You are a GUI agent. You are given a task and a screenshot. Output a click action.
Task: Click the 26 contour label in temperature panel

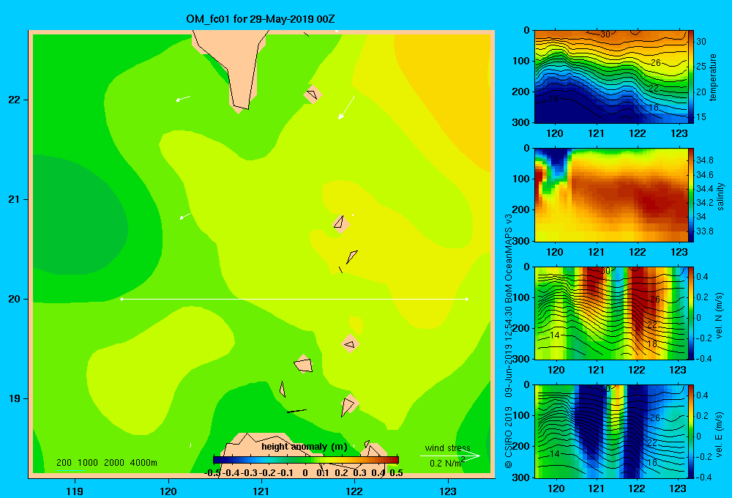(655, 62)
